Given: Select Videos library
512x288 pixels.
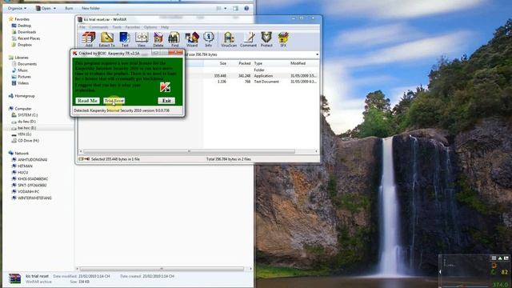Looking at the screenshot, I should tap(20, 83).
